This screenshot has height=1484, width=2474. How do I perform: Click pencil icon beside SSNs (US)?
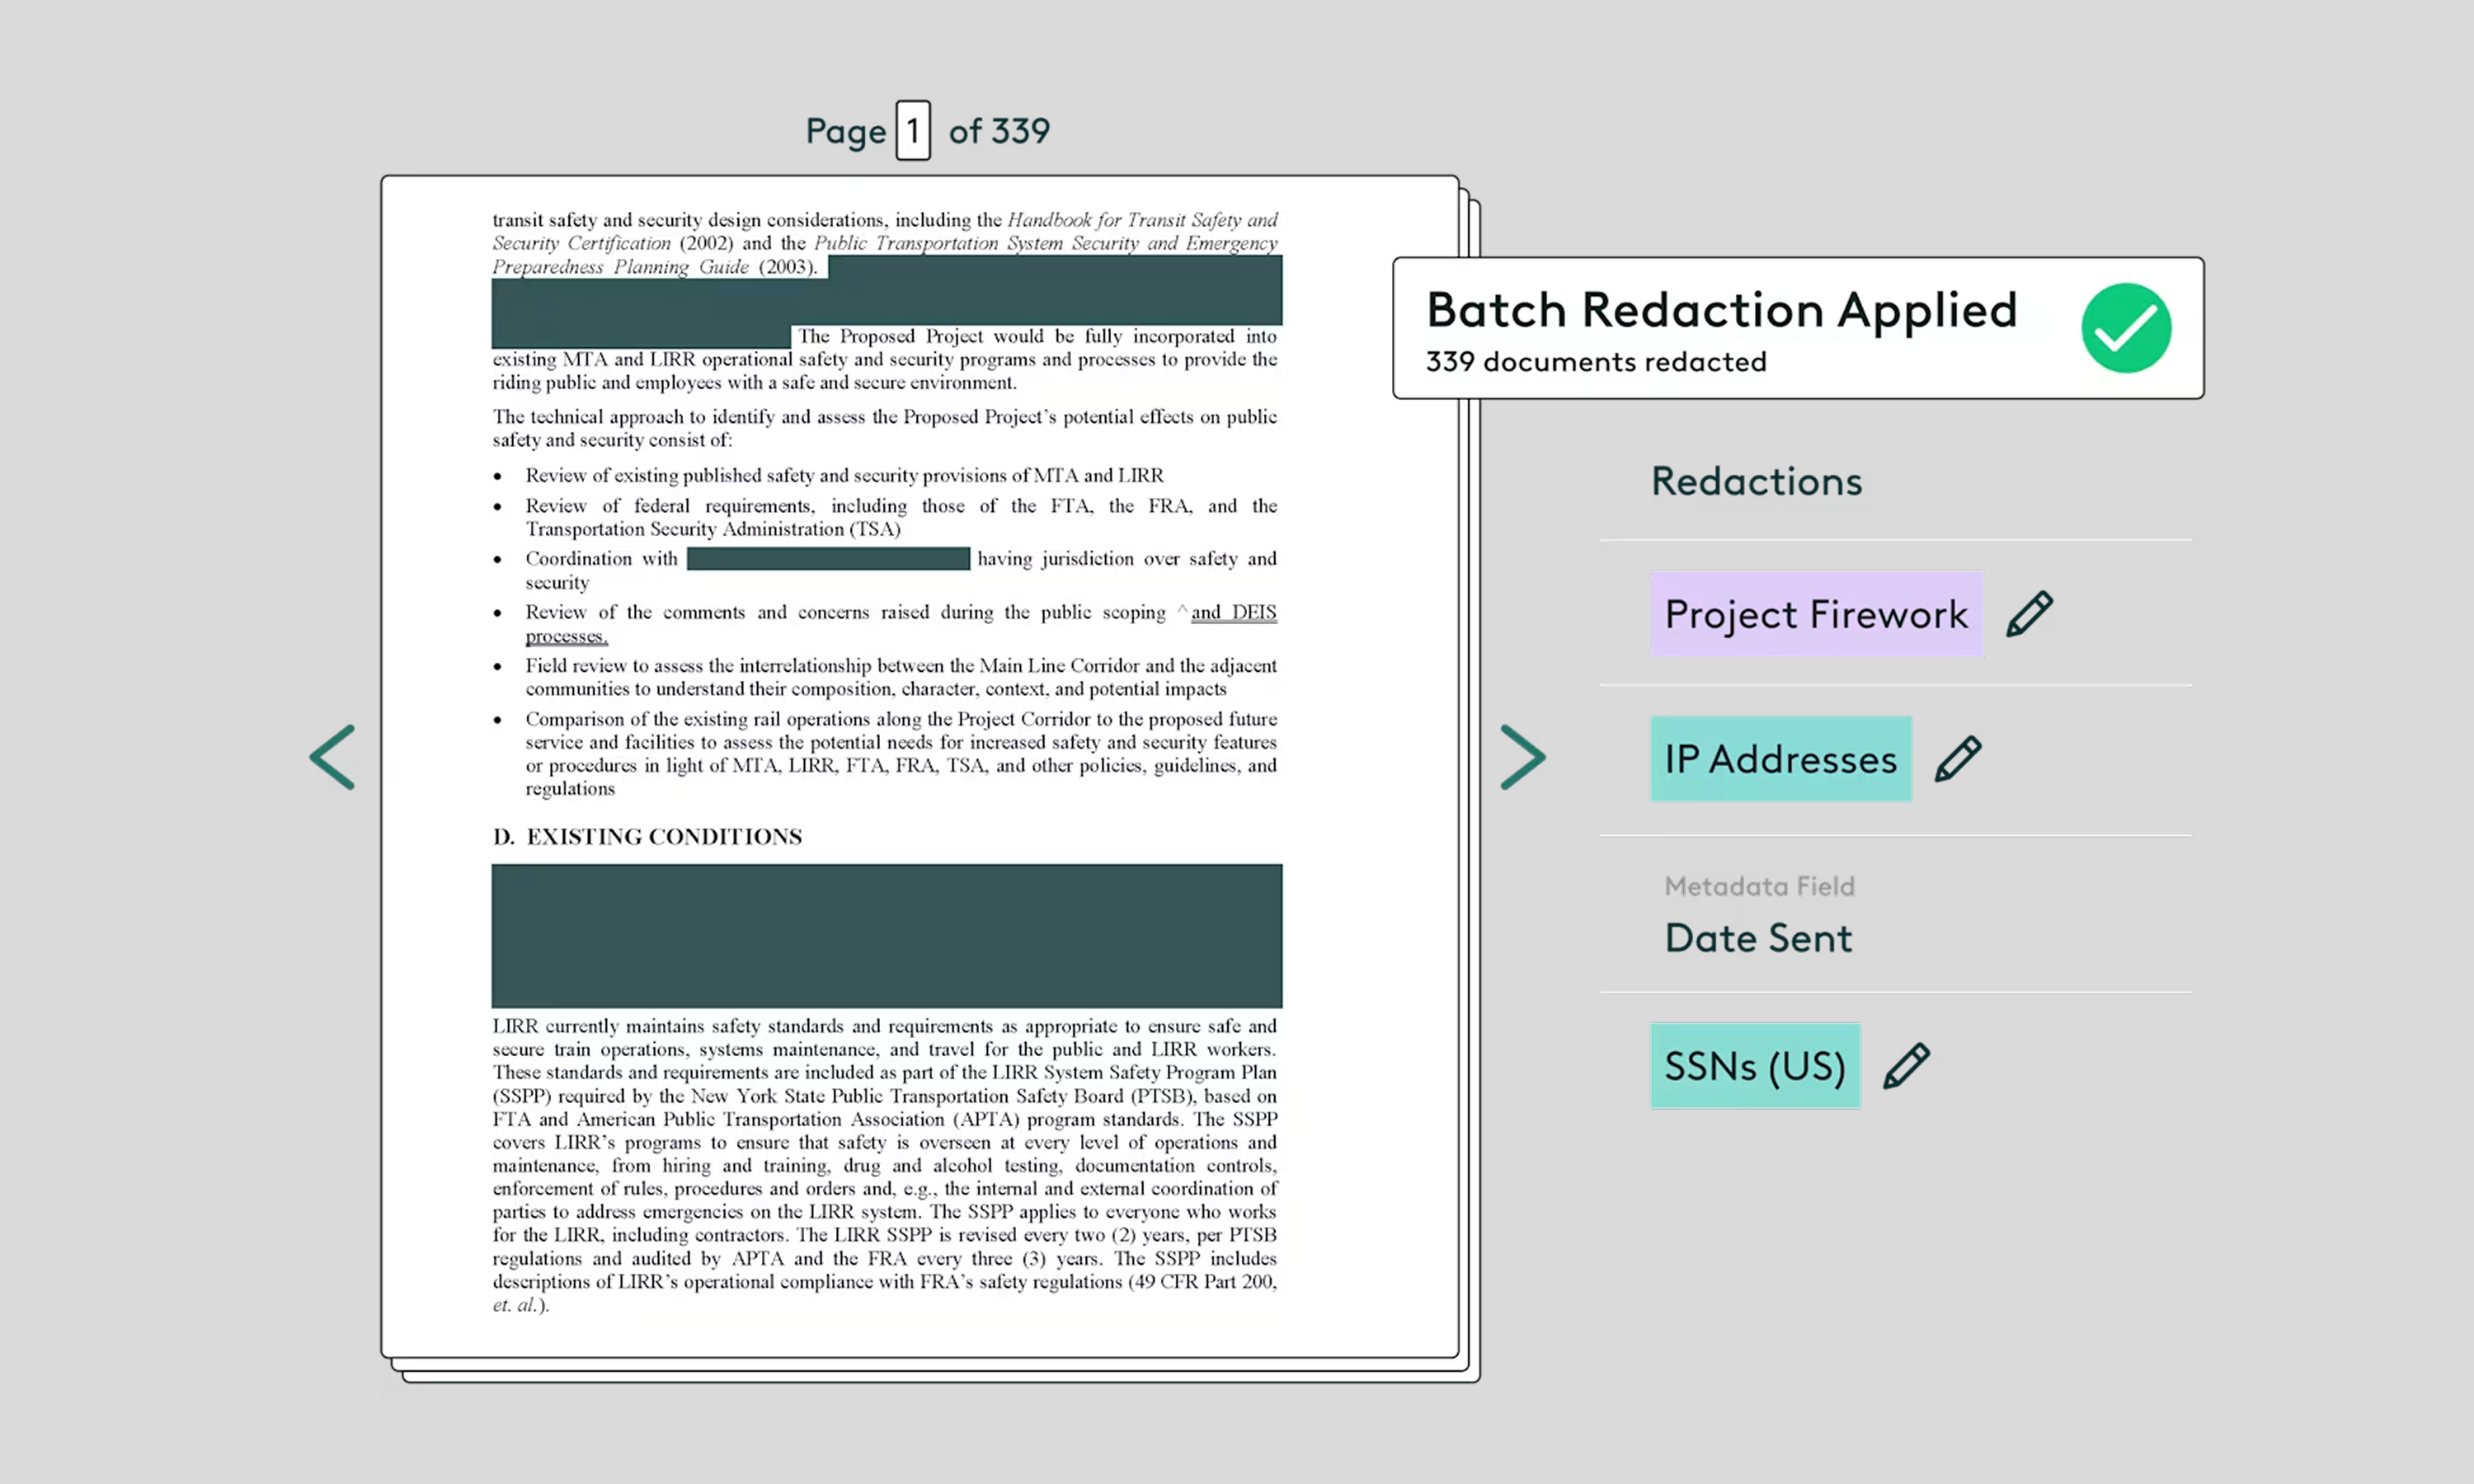coord(1906,1066)
